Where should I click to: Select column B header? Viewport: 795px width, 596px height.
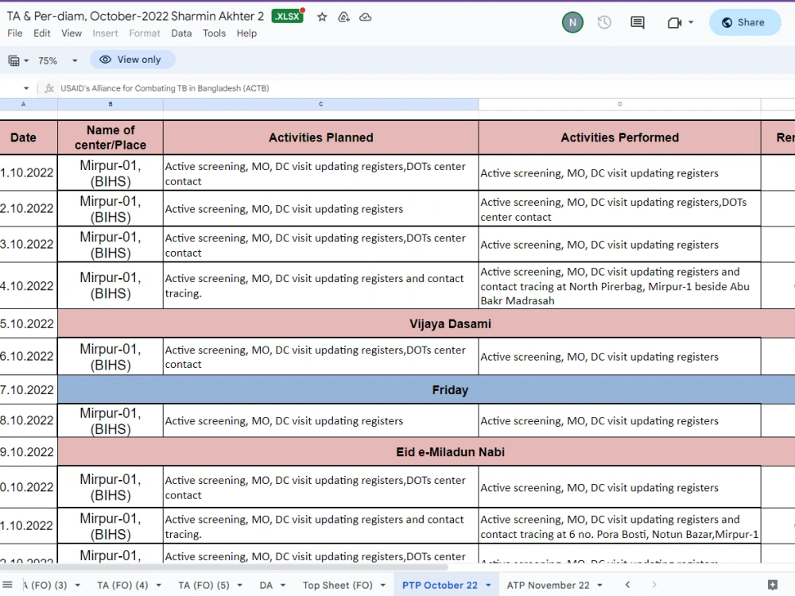(x=111, y=104)
